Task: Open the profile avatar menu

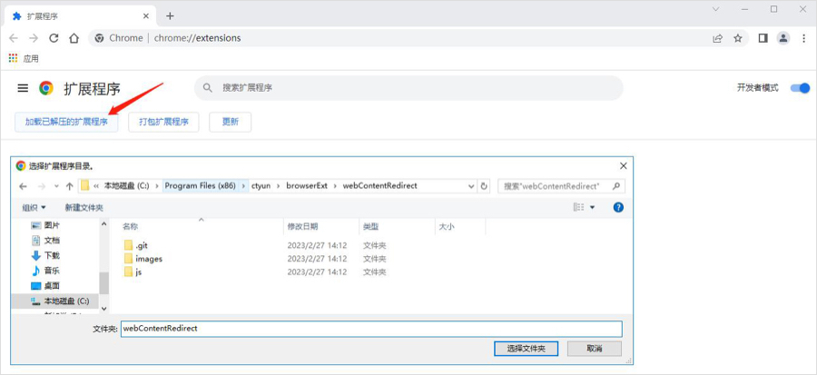Action: [783, 38]
